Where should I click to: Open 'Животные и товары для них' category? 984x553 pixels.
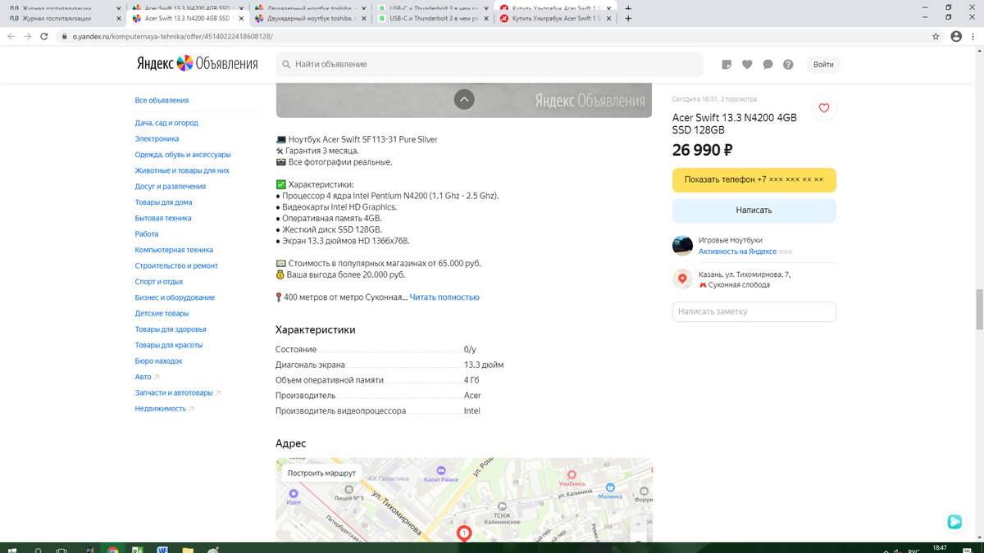coord(182,170)
